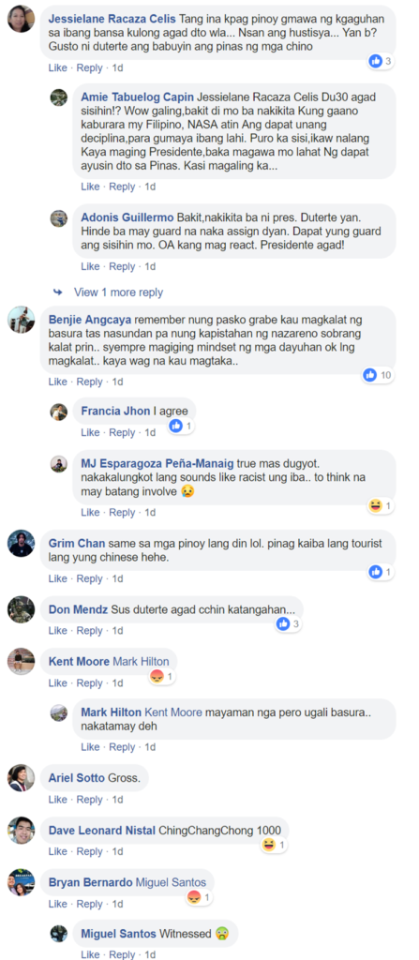Viewport: 419px width, 960px height.
Task: Reply to Miguel Santos's Witnessed comment
Action: click(122, 954)
